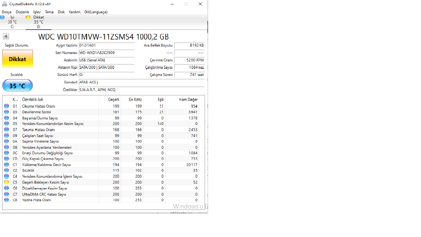Viewport: 421px width, 237px height.
Task: Click the Arabirim USB (Serial ATA) field
Action: (x=107, y=60)
